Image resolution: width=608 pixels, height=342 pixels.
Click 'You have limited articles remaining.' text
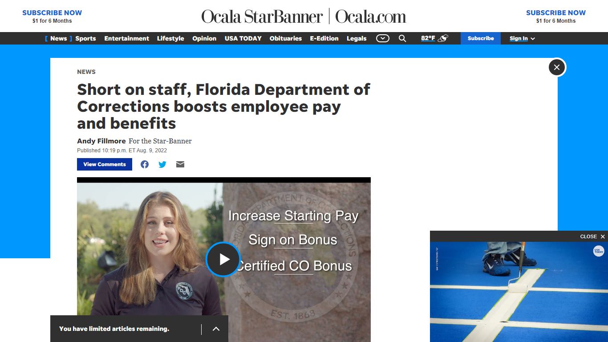(114, 329)
